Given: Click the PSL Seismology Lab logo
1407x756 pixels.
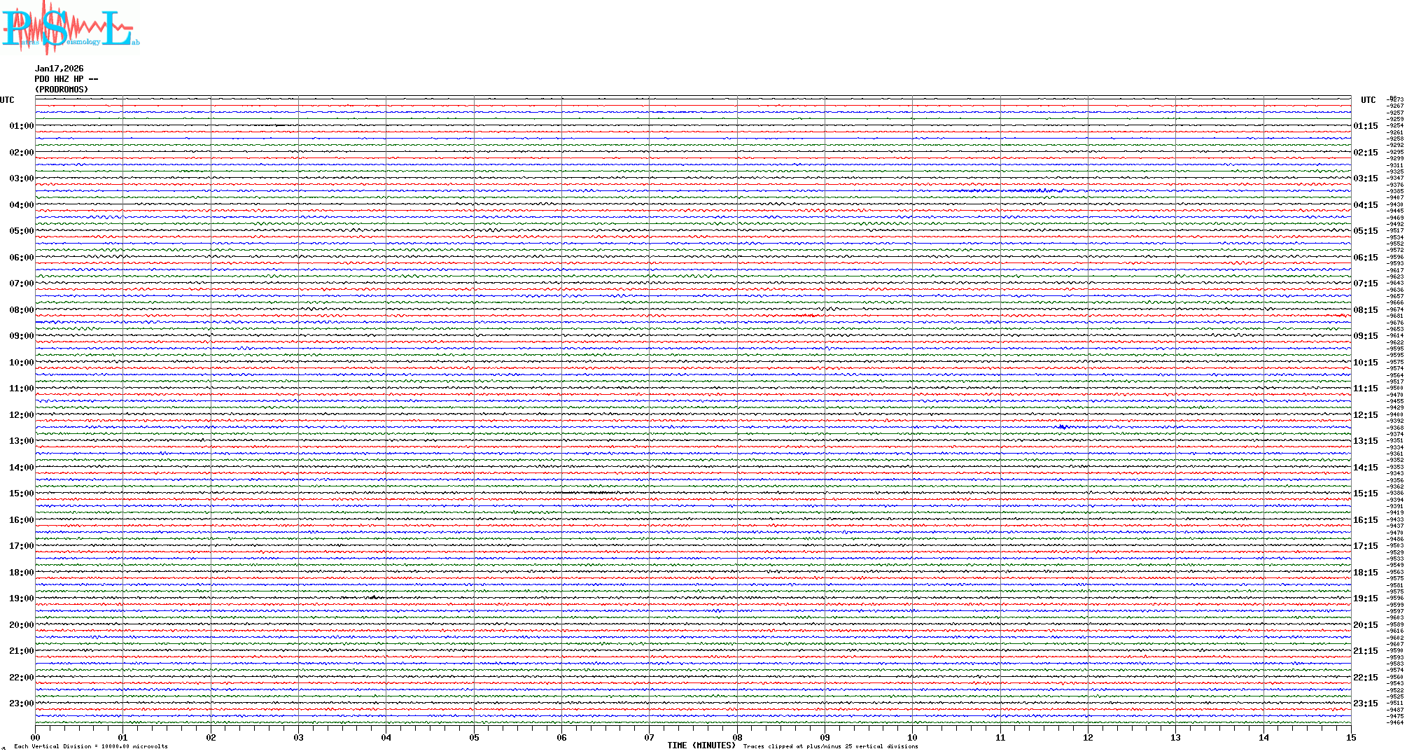Looking at the screenshot, I should pos(70,28).
